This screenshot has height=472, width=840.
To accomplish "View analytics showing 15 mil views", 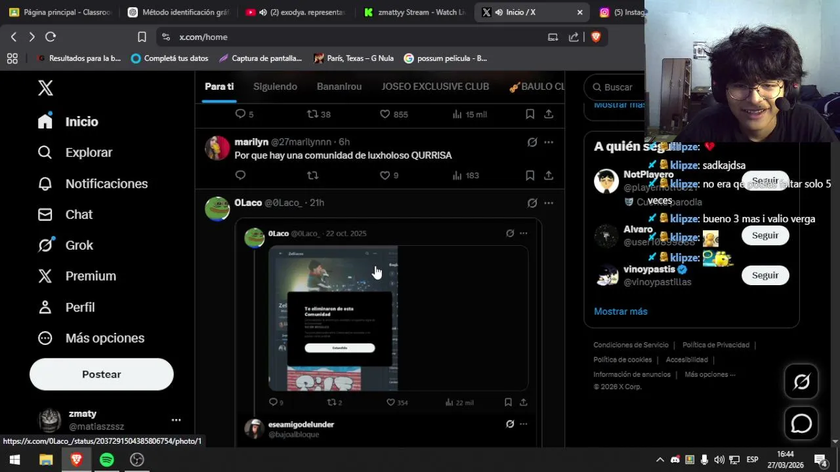I will [x=470, y=114].
